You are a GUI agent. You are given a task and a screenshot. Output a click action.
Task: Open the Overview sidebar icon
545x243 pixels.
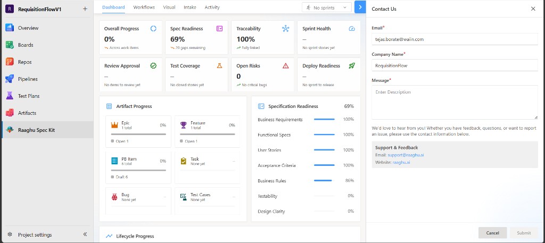[10, 28]
